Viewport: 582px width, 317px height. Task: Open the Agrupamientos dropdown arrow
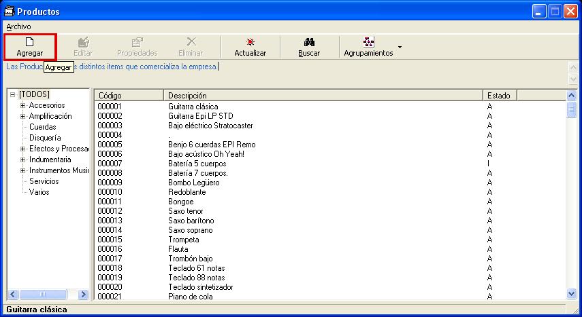tap(400, 47)
